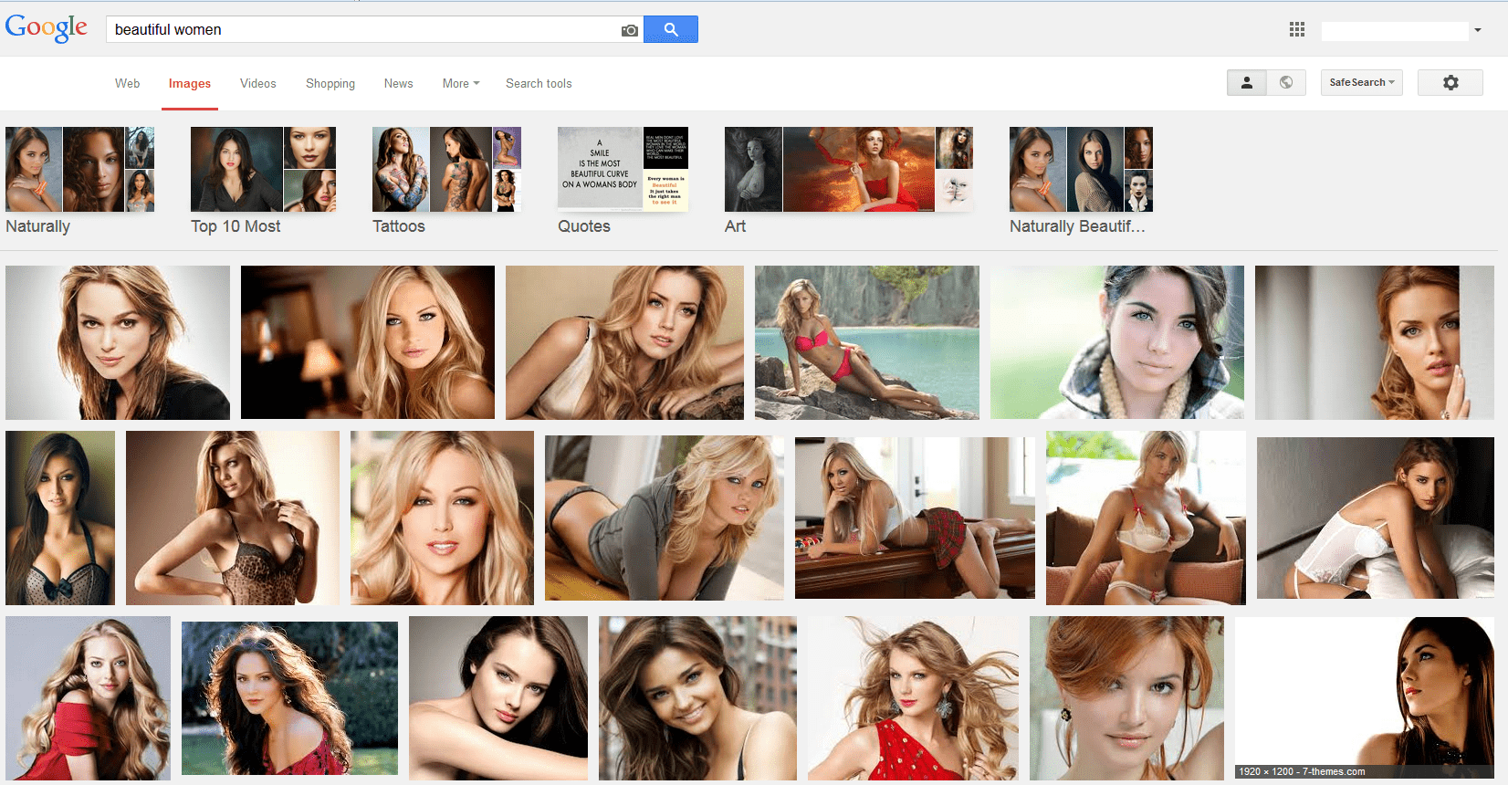Click the Google logo
Screen dimensions: 1508x785
pos(47,28)
